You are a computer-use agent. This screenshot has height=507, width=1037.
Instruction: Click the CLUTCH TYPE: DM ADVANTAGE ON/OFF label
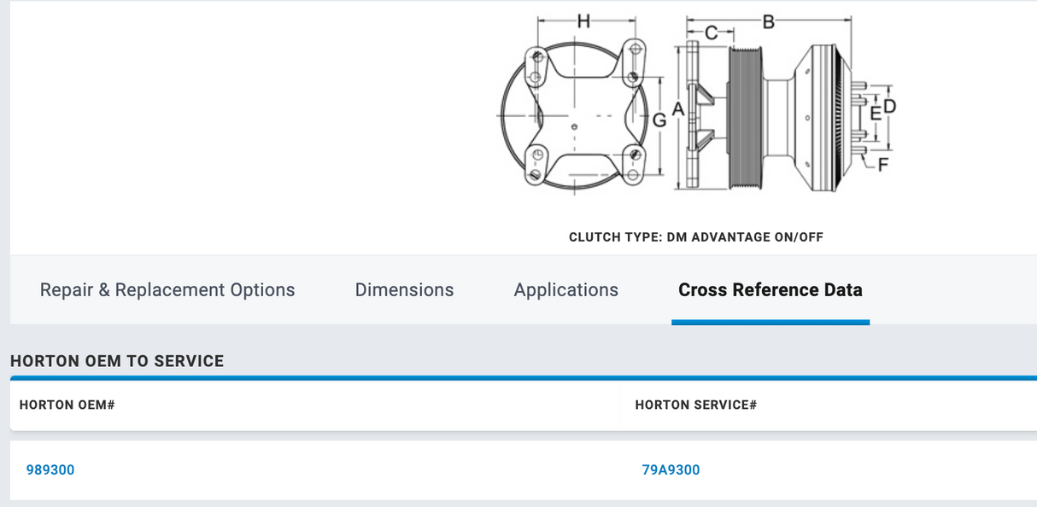coord(696,236)
